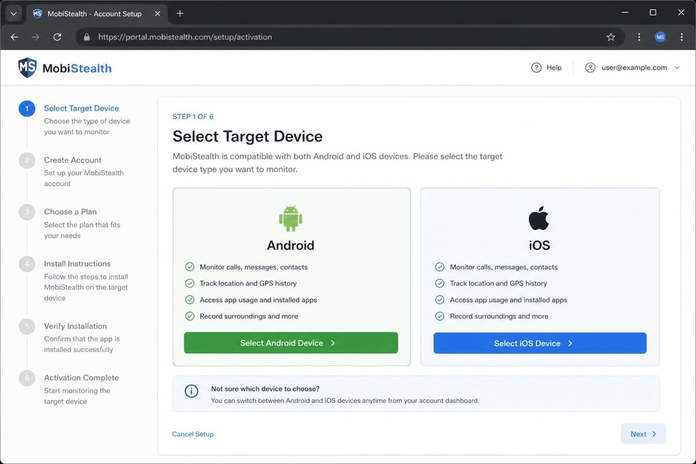Click the arrow chevron on Select iOS Device

[571, 344]
